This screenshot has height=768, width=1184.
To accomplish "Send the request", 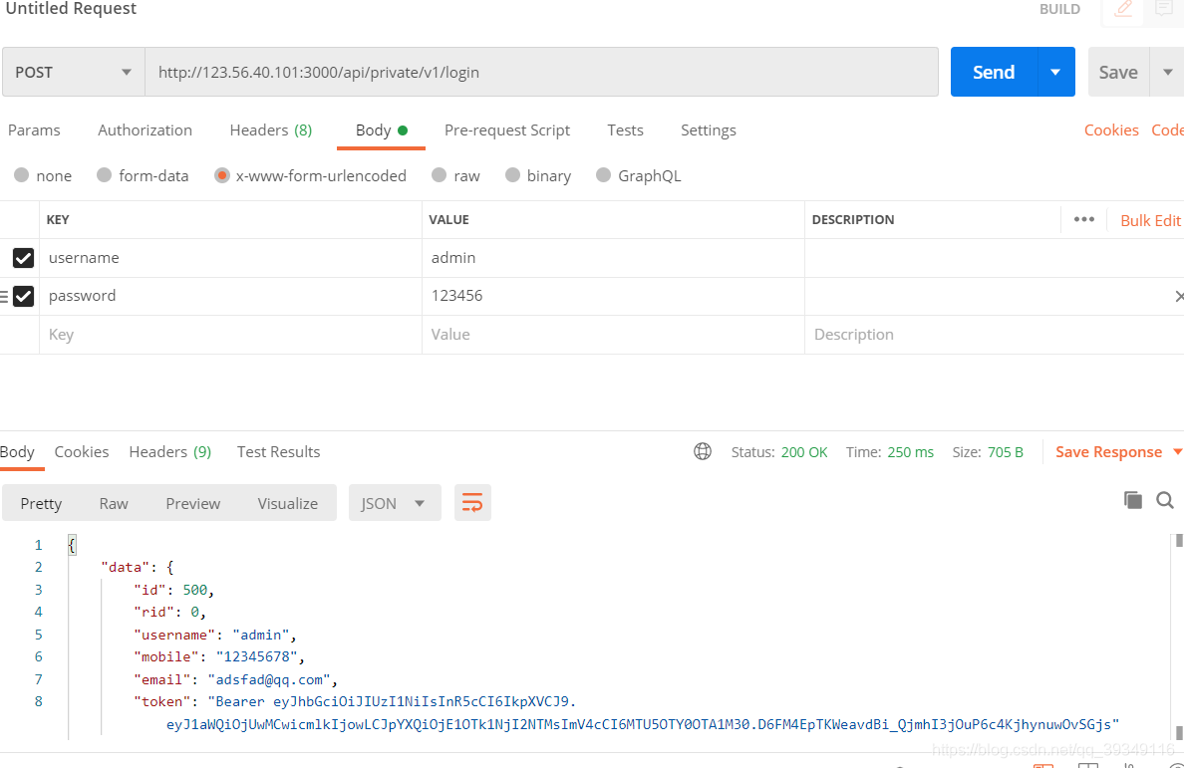I will click(994, 73).
